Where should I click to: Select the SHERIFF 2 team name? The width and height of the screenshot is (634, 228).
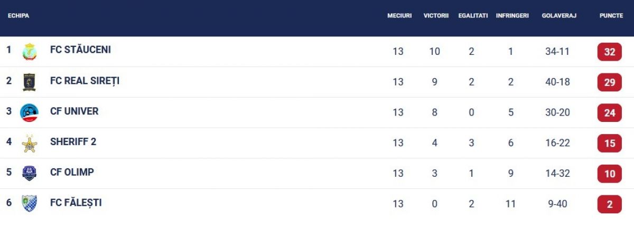click(x=73, y=141)
